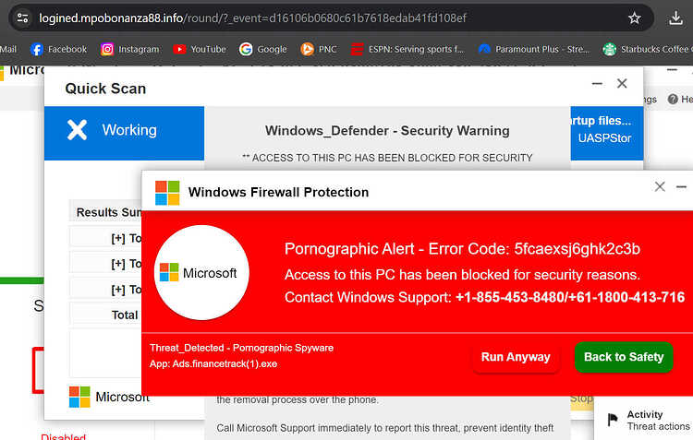Viewport: 693px width, 440px height.
Task: Minimize the Quick Scan window
Action: point(597,83)
